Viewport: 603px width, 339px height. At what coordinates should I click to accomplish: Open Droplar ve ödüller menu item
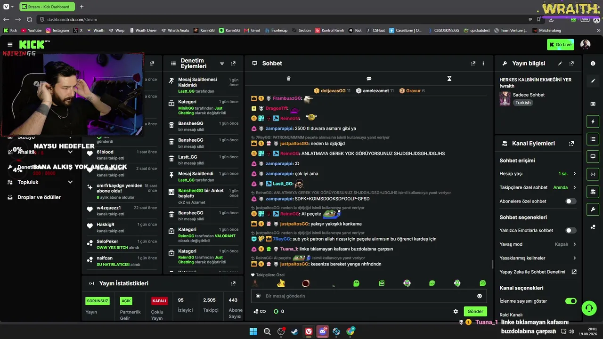point(39,197)
